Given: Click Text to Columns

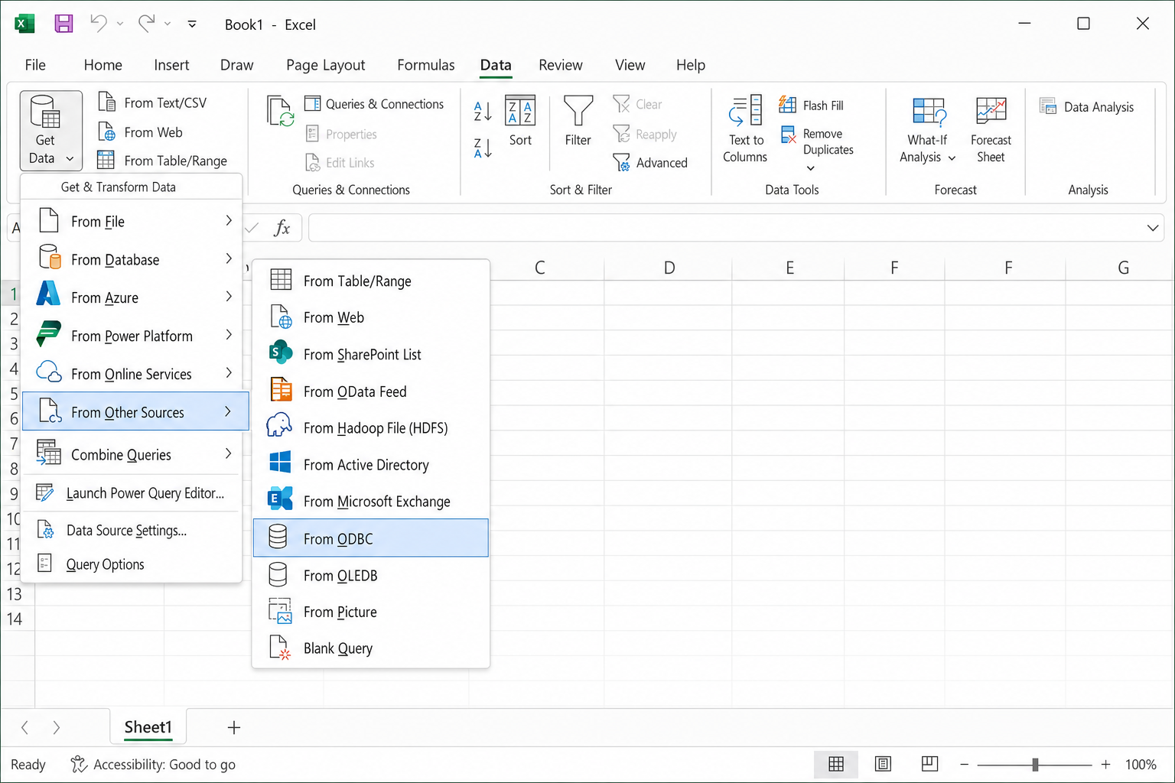Looking at the screenshot, I should coord(745,128).
